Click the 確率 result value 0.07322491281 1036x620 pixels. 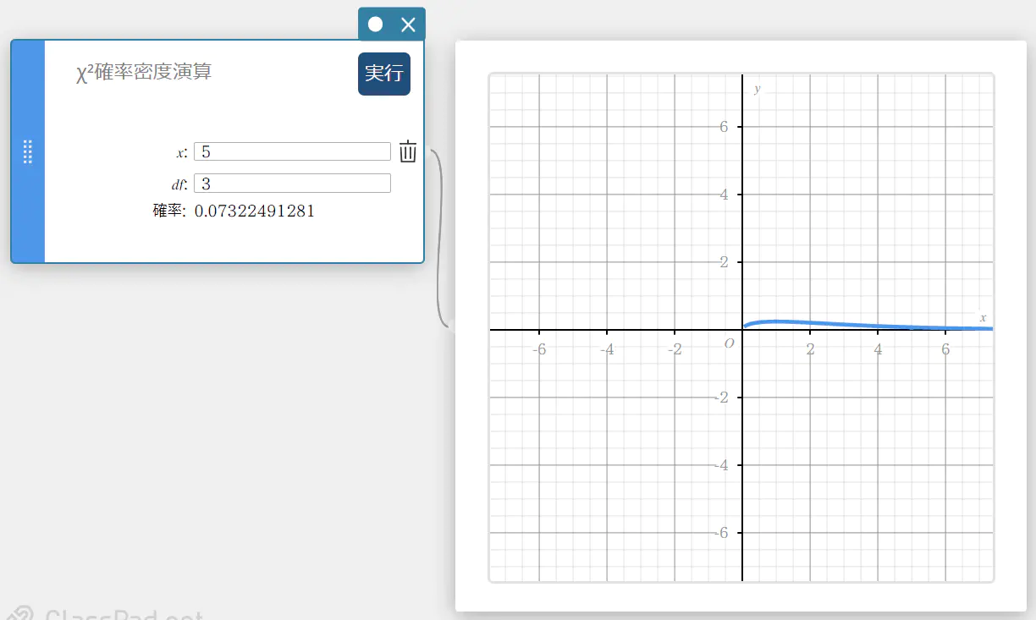pos(254,211)
